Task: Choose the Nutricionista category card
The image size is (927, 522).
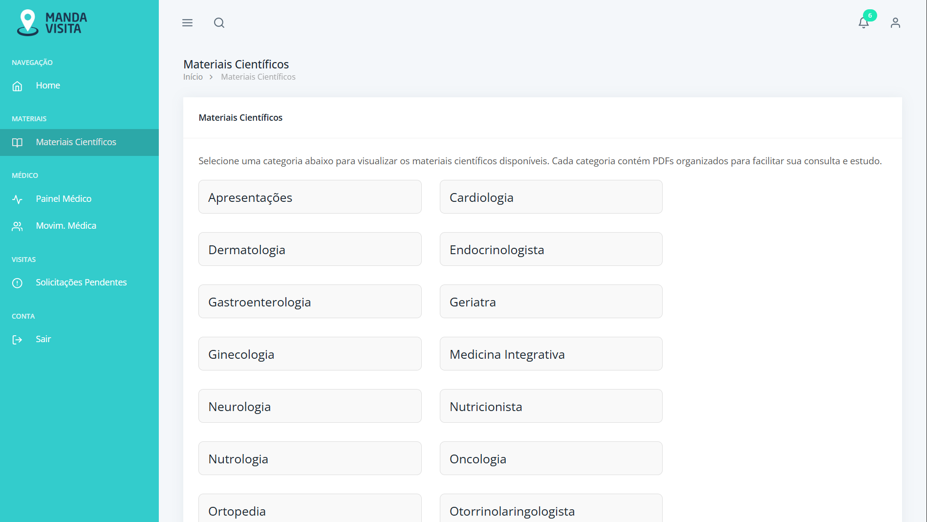Action: pos(551,406)
